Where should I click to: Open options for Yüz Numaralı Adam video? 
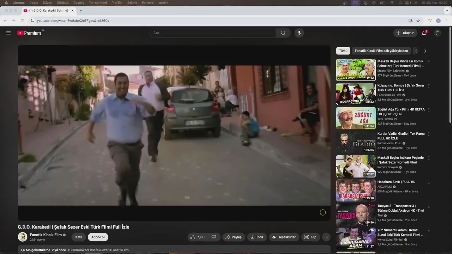coord(429,231)
